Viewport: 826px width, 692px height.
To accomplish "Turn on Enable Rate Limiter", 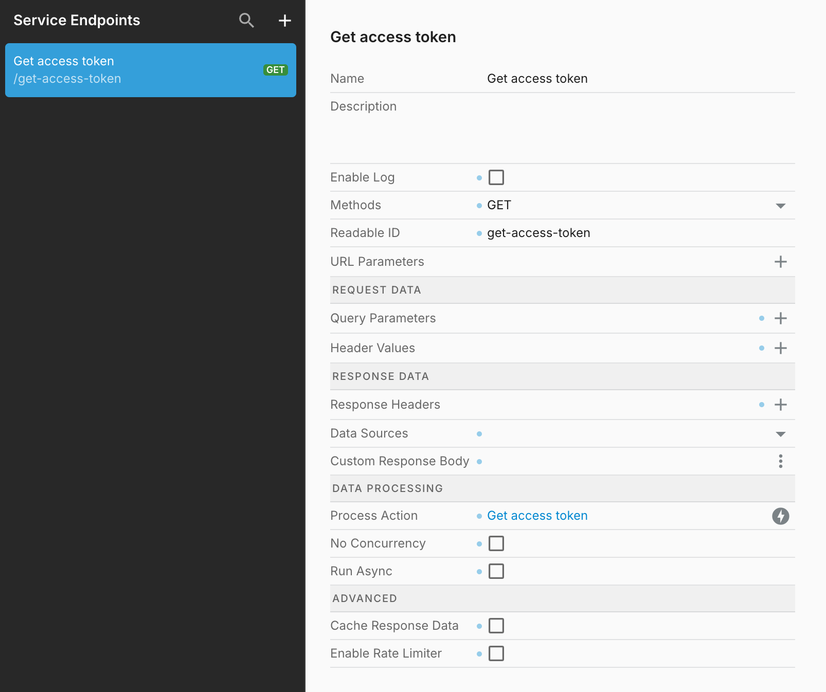I will click(x=496, y=653).
